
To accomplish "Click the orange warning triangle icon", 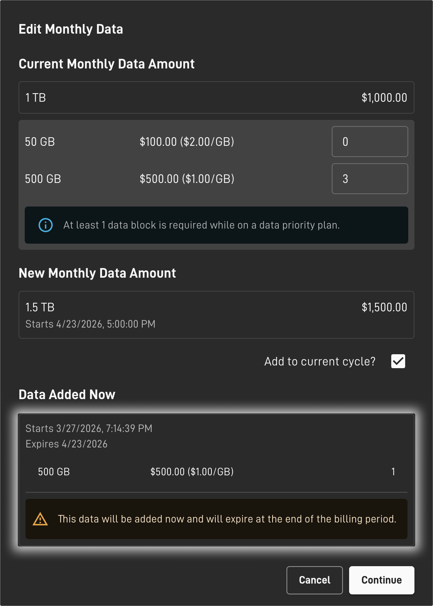I will pos(40,519).
